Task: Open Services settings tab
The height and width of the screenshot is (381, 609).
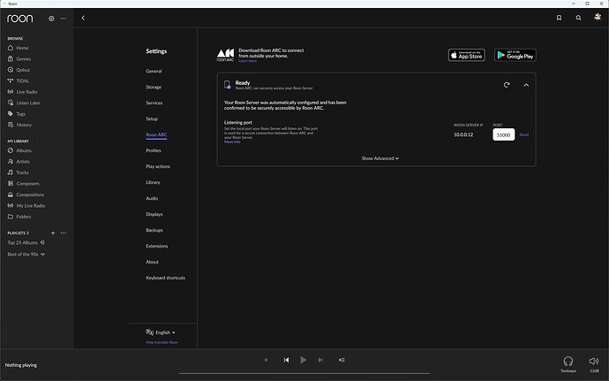Action: (154, 103)
